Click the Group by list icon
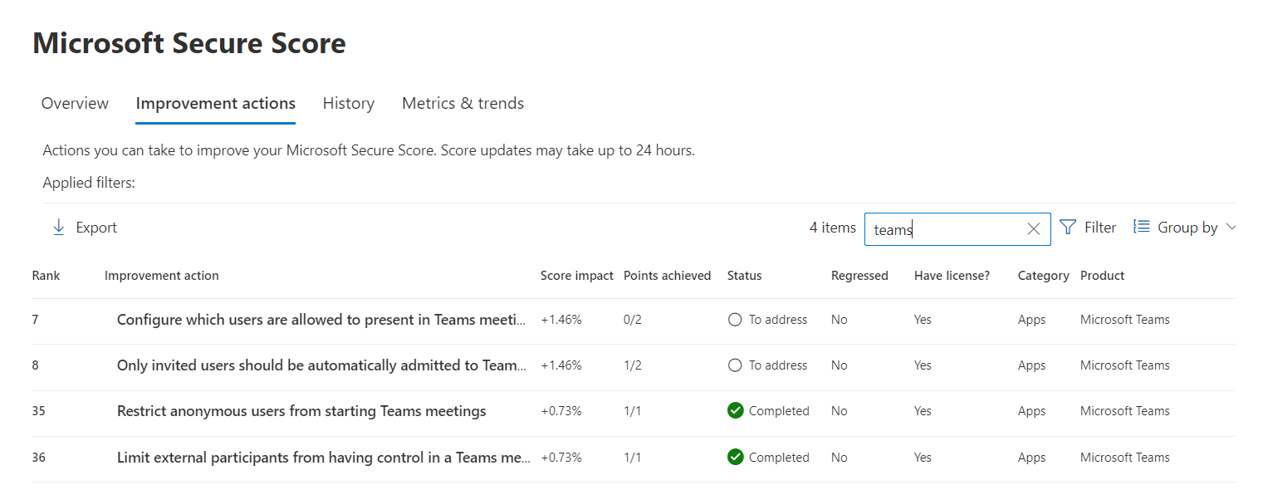The height and width of the screenshot is (490, 1268). point(1141,226)
